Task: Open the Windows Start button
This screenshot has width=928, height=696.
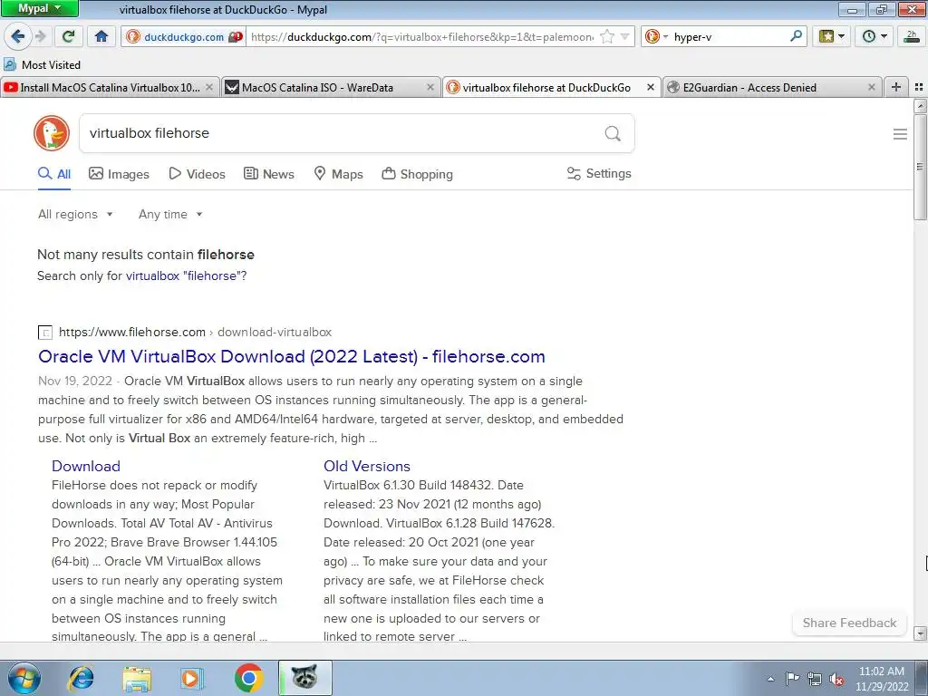Action: [24, 678]
